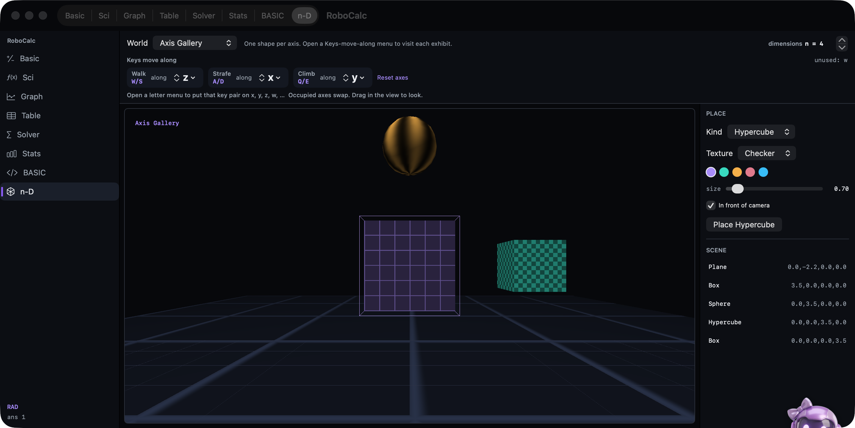Open the Walk axis z letter menu

click(189, 78)
